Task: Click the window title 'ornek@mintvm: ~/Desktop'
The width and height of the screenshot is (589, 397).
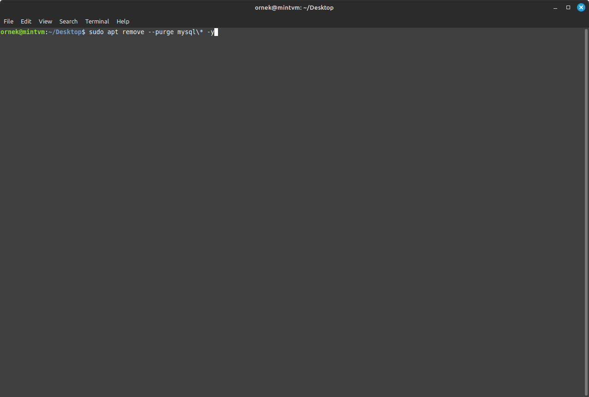Action: (294, 7)
